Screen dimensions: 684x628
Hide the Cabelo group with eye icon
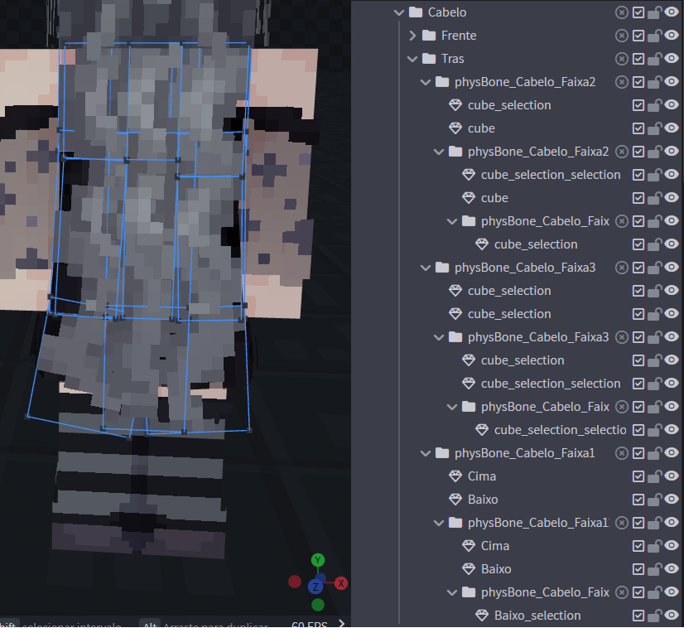tap(672, 12)
